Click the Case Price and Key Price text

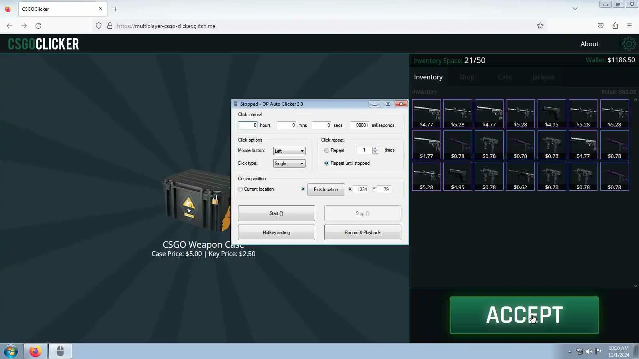tap(203, 254)
